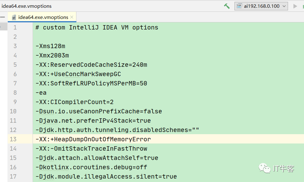Place the cursor on the -ea line

(41, 93)
